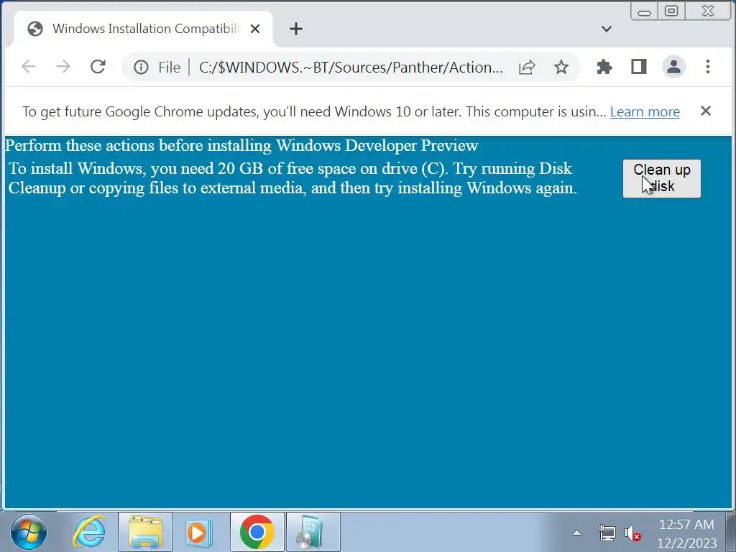736x552 pixels.
Task: Open a new tab with plus button
Action: click(x=295, y=29)
